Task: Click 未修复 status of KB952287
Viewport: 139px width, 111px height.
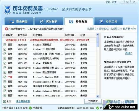Action: [84, 45]
